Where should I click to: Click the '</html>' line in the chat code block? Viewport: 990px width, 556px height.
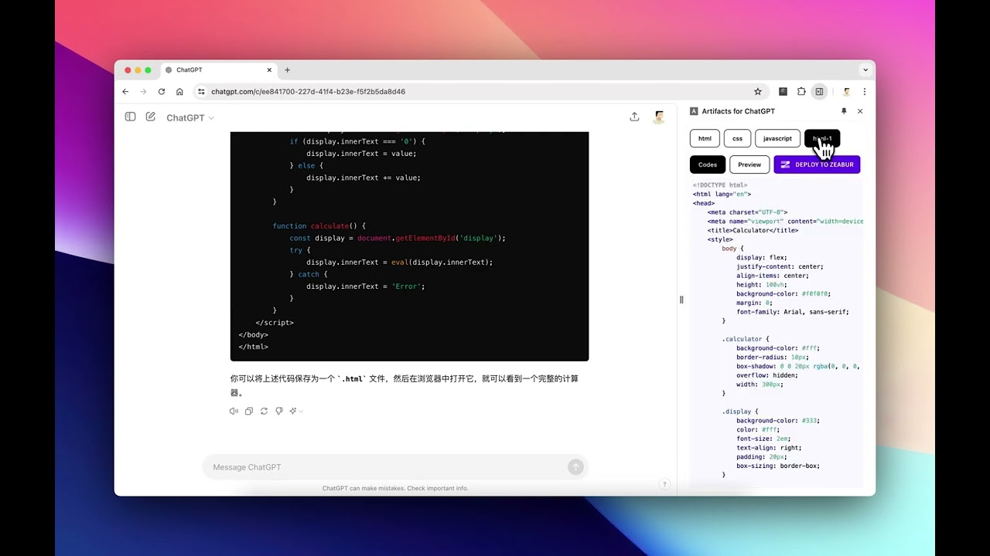pyautogui.click(x=254, y=347)
